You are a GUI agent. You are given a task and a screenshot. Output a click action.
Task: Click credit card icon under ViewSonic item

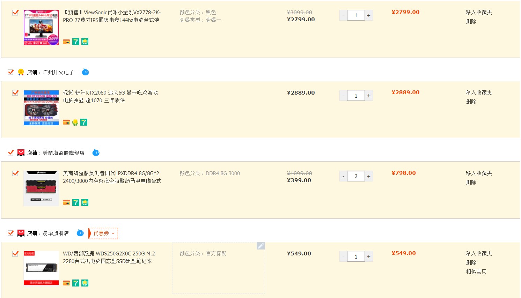[66, 42]
